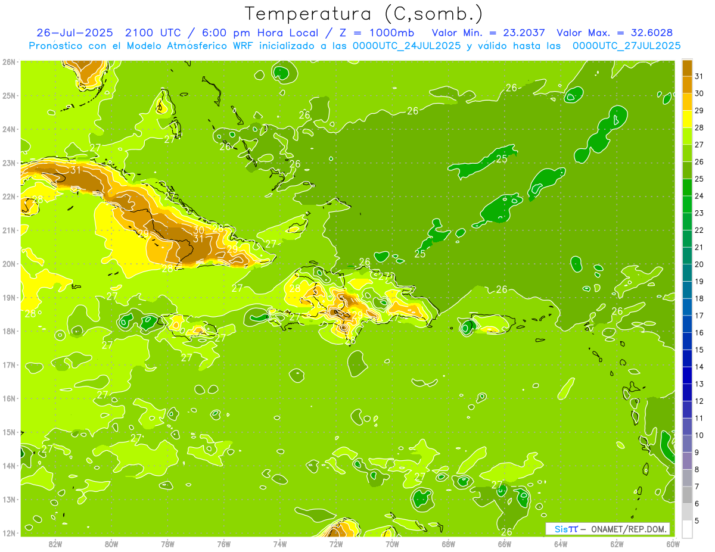The image size is (715, 552).
Task: Click the 'Valor Max. = 32.6028' text
Action: (614, 32)
